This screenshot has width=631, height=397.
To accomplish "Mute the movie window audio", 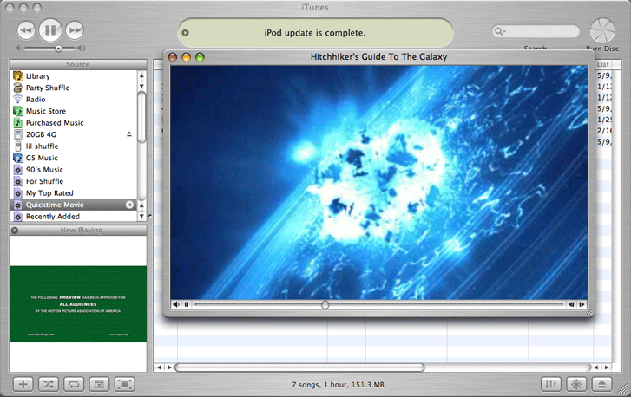I will pos(176,304).
